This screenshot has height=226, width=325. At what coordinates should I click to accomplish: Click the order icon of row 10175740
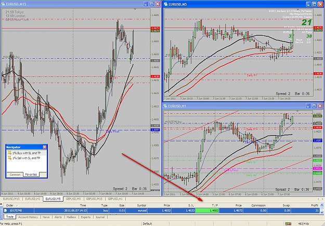pyautogui.click(x=6, y=210)
